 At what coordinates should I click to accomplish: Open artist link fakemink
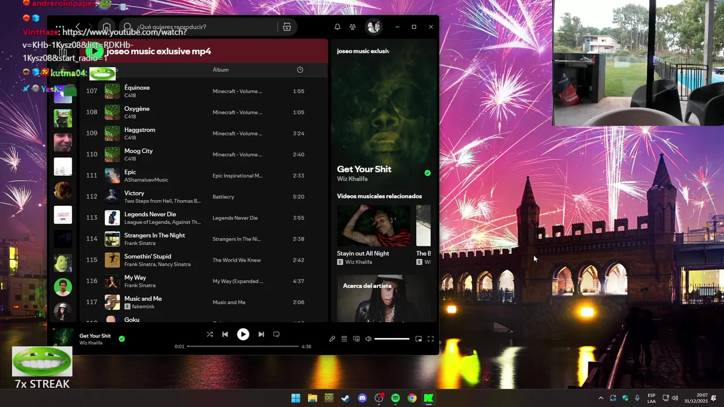[143, 306]
